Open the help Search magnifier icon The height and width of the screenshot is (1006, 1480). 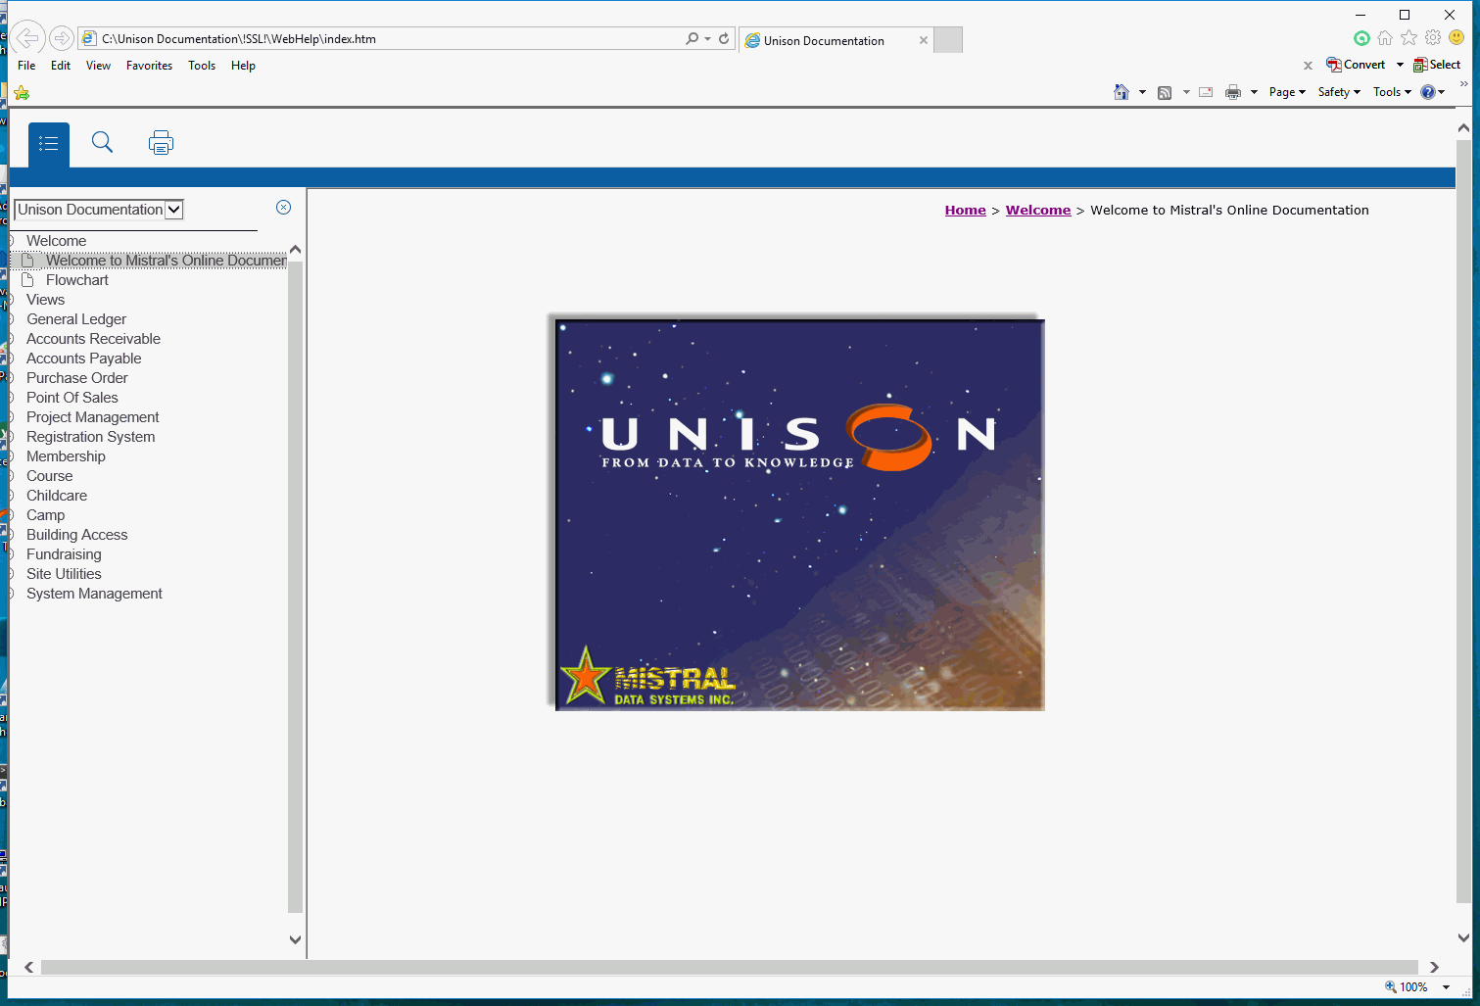(x=102, y=143)
